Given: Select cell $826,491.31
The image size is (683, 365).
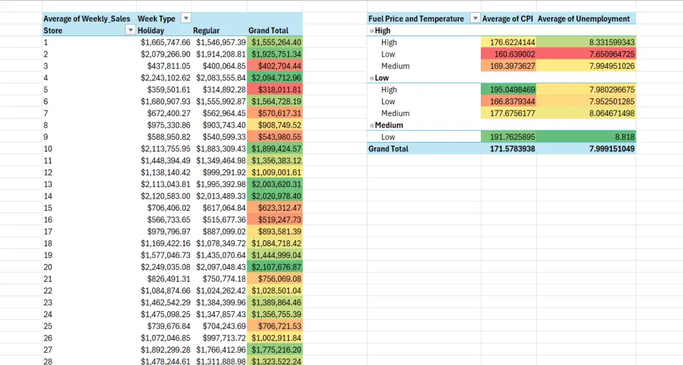Looking at the screenshot, I should (x=165, y=278).
